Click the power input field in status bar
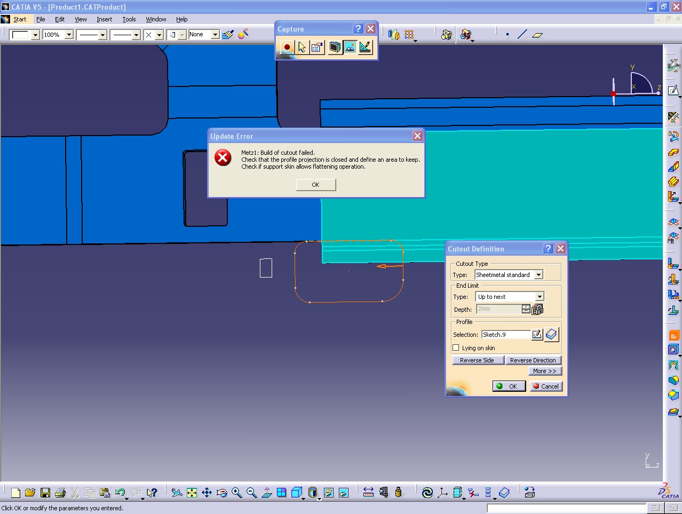Viewport: 682px width, 514px height. [566, 508]
